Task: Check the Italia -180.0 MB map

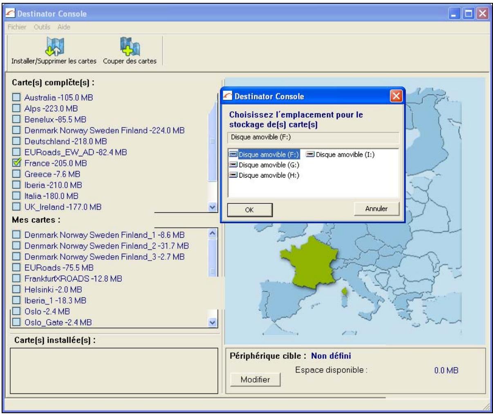Action: pos(16,196)
